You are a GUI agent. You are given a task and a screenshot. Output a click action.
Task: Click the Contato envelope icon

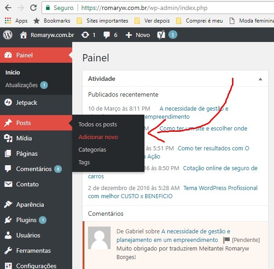(x=8, y=184)
